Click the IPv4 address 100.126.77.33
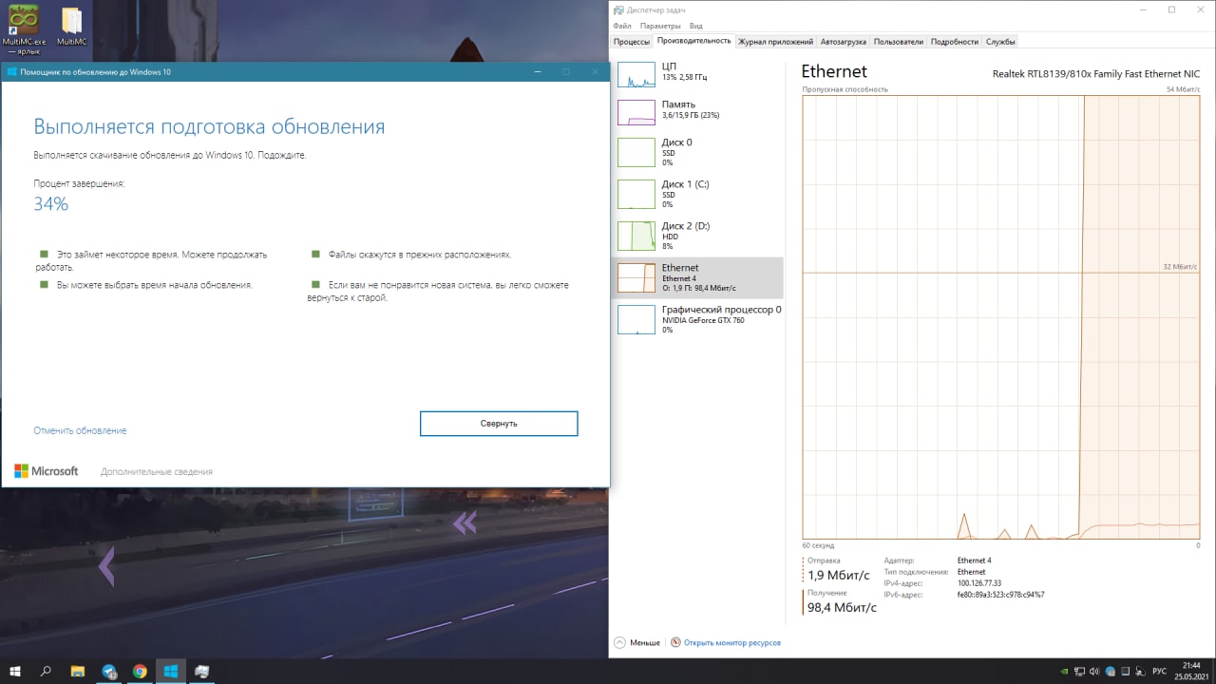This screenshot has height=684, width=1216. (979, 583)
